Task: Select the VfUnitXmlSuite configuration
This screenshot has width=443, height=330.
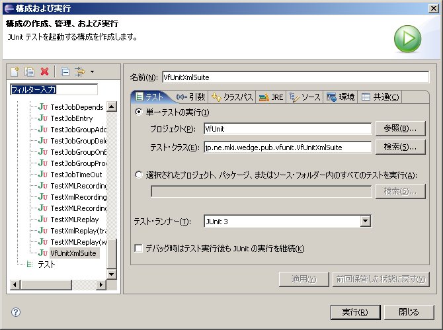Action: 73,253
